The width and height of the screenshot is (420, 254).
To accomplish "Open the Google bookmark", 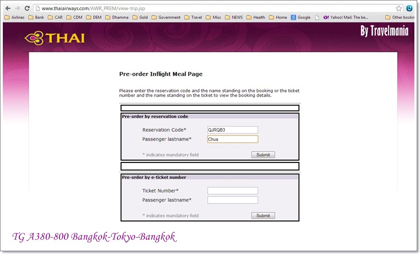I will tap(301, 17).
